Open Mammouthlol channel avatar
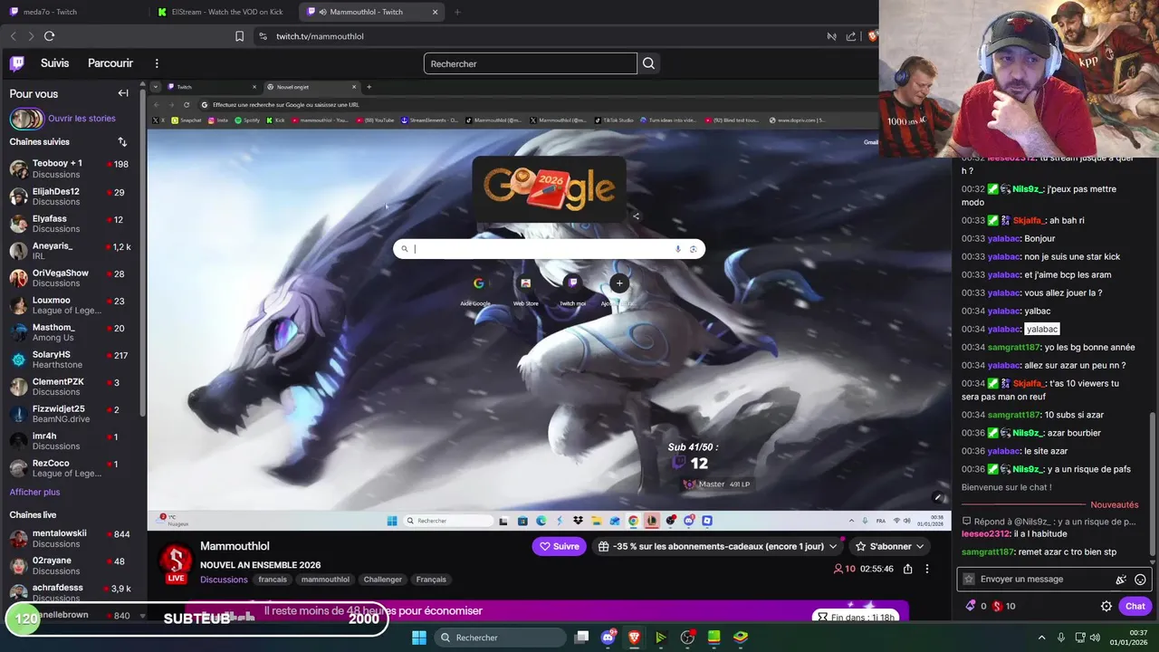The image size is (1159, 652). (x=177, y=562)
